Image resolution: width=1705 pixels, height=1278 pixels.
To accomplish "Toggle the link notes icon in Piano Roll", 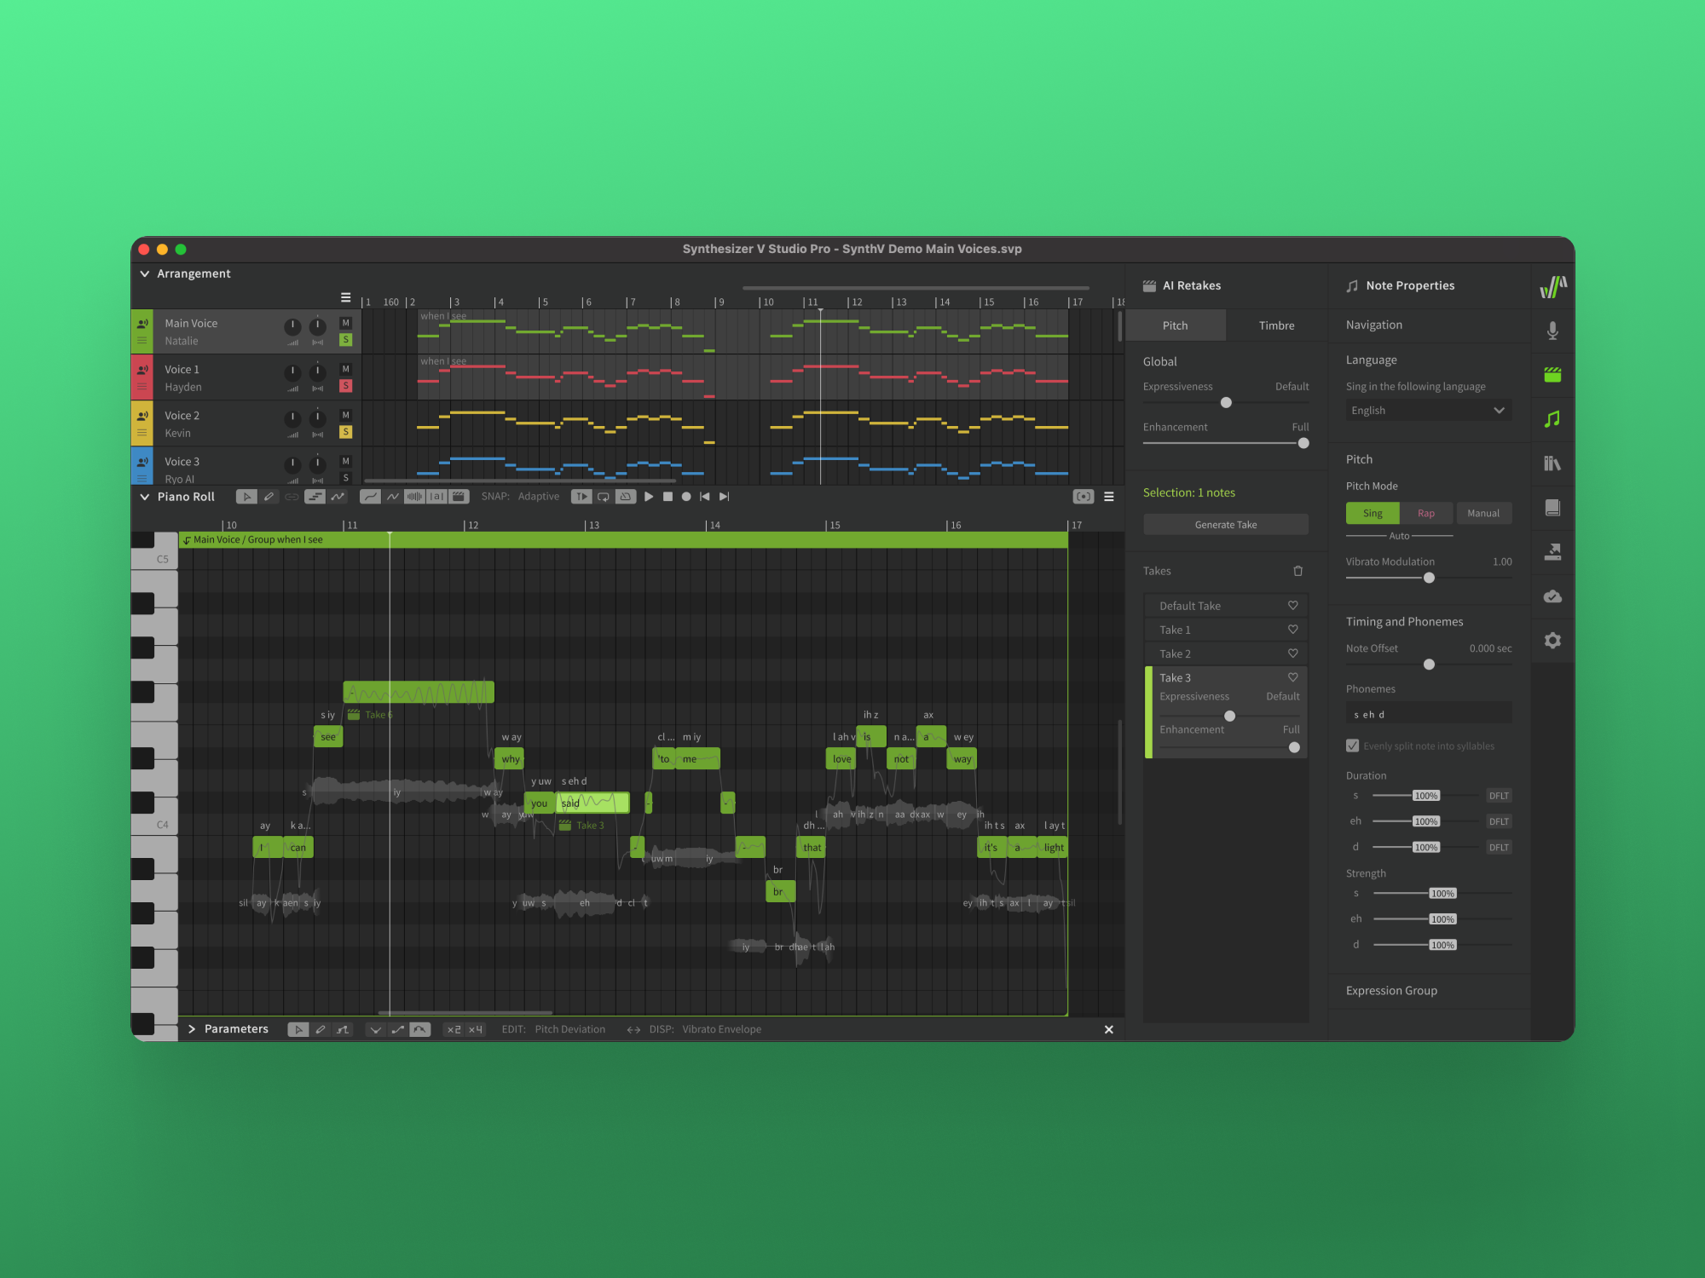I will click(x=292, y=497).
